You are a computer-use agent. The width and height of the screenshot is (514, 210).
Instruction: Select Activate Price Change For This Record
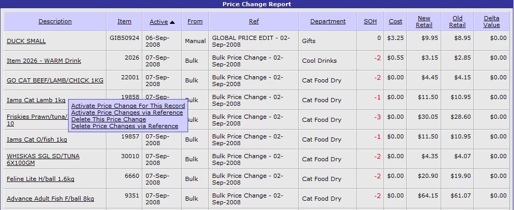(128, 106)
